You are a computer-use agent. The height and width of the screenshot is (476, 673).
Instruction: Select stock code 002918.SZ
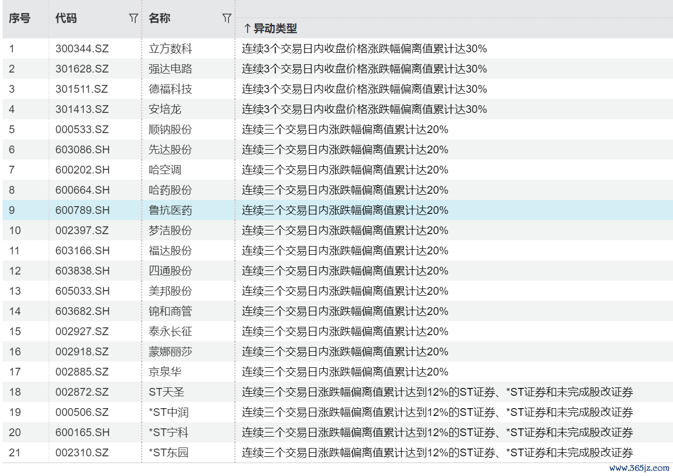click(82, 352)
